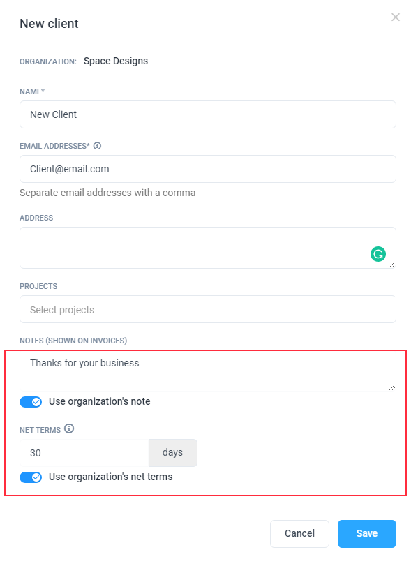The width and height of the screenshot is (411, 566).
Task: Cancel creating the new client
Action: (x=299, y=533)
